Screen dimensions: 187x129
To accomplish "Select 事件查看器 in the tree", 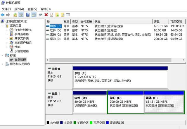I will point(22,34).
